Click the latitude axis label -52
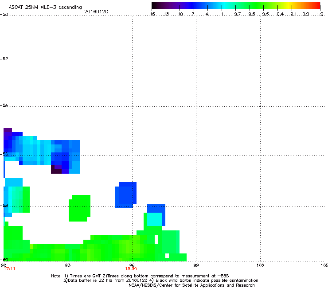Viewport: 328px width, 288px height. tap(4, 59)
